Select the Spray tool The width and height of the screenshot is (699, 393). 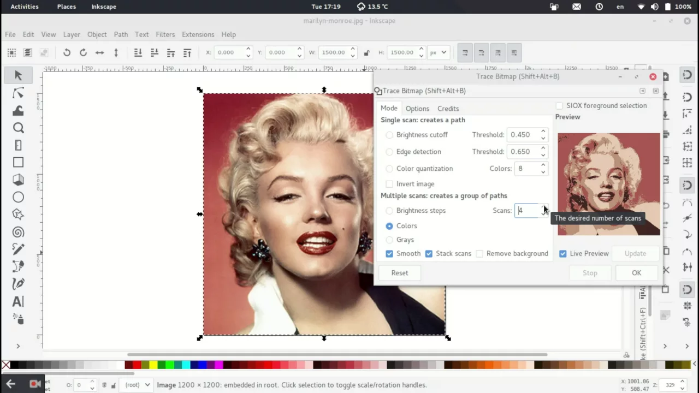[18, 319]
